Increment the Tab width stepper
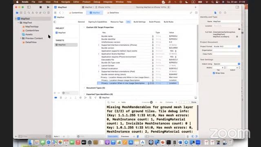The width and height of the screenshot is (261, 147). 225,67
